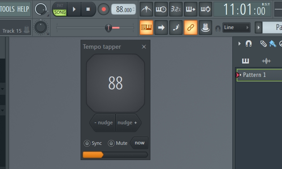Screen dimensions: 282x169
Task: Toggle loop recording icon
Action: coord(205,9)
